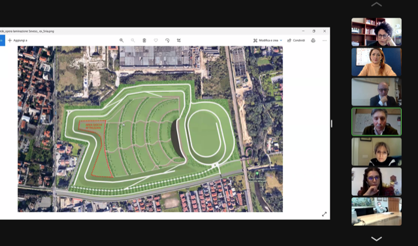
Task: Toggle full screen with diagonal arrows icon
Action: [x=324, y=214]
